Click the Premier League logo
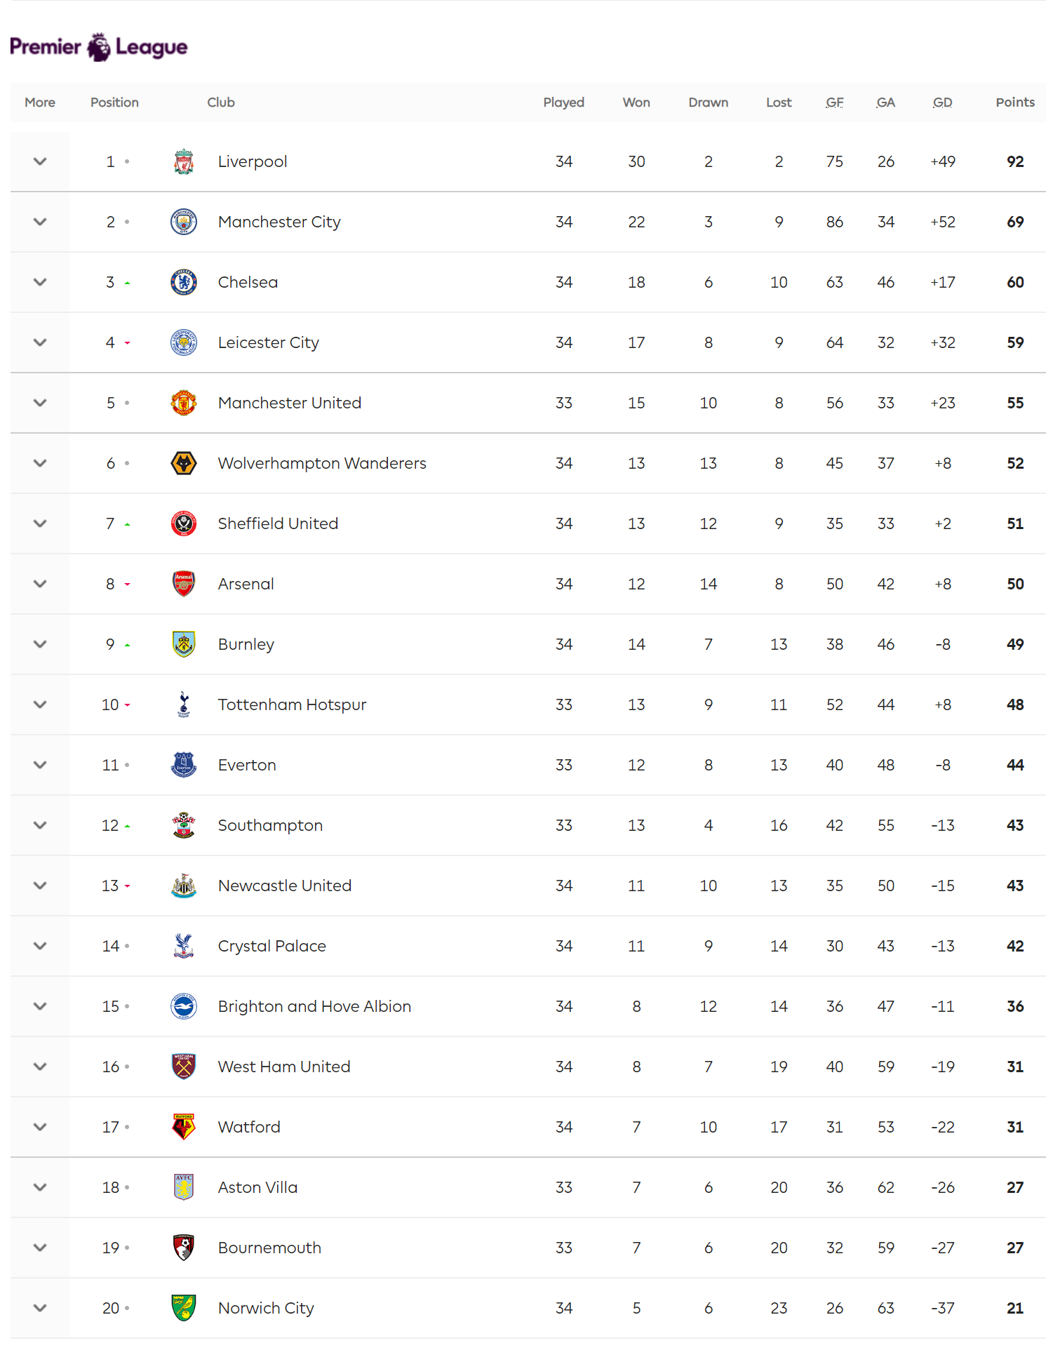This screenshot has height=1355, width=1046. click(99, 47)
